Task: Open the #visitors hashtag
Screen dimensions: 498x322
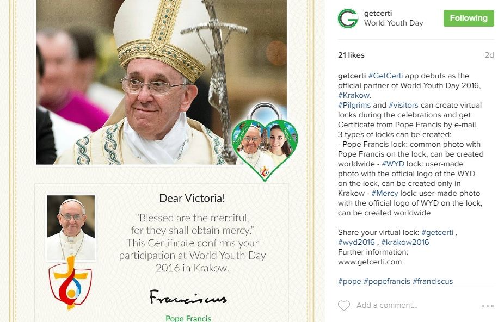Action: coord(403,105)
